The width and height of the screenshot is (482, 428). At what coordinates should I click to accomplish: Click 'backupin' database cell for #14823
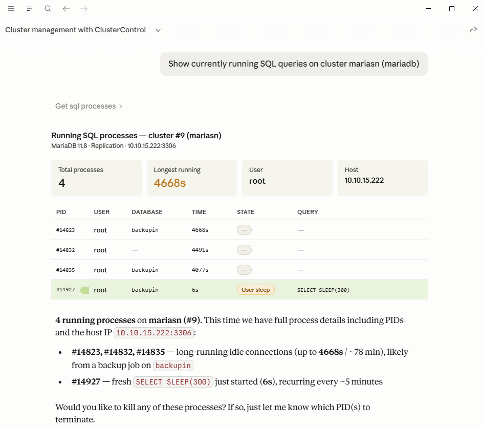(145, 230)
